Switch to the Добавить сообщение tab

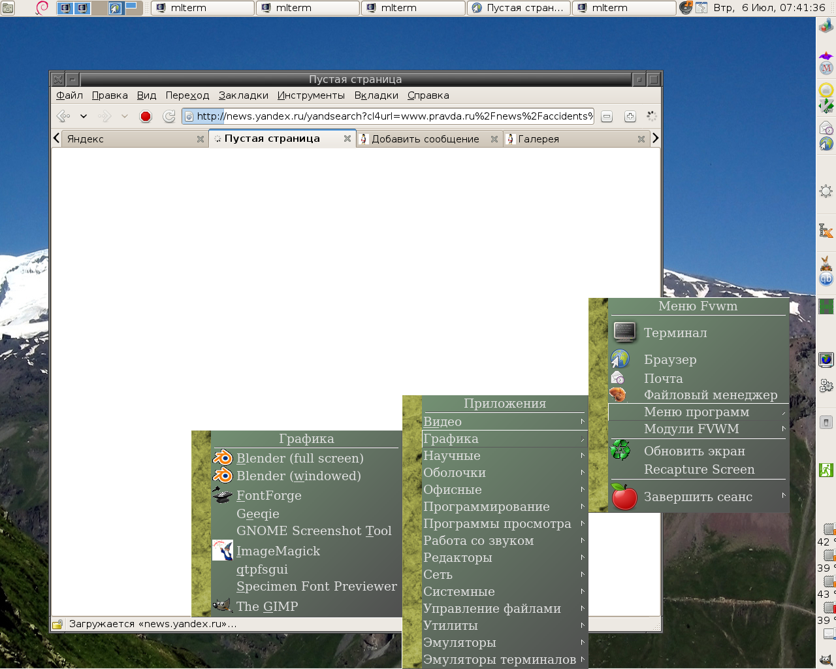[425, 139]
